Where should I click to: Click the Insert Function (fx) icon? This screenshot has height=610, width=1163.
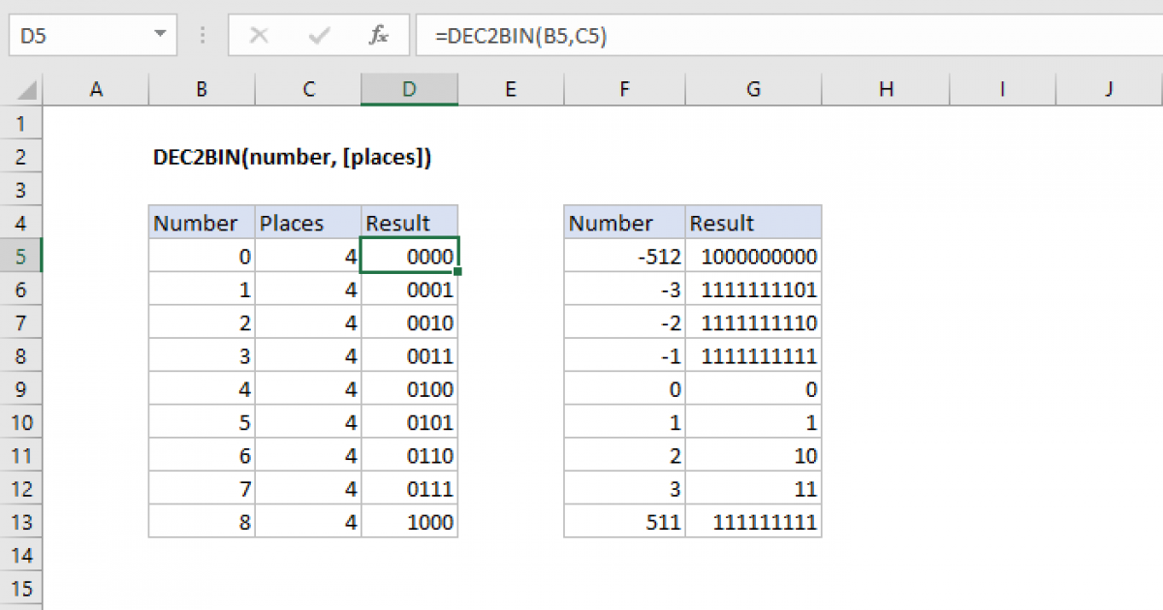coord(379,35)
